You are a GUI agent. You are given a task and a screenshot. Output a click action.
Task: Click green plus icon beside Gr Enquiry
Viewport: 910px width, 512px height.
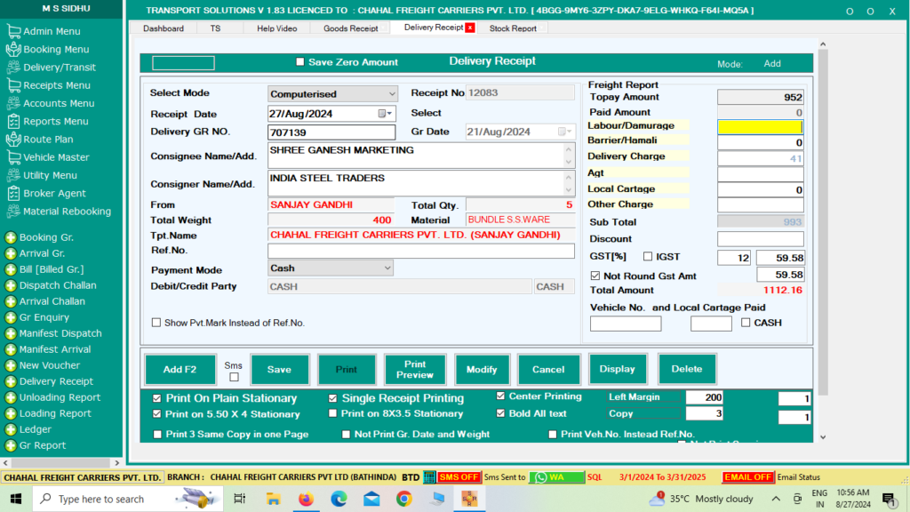point(11,317)
